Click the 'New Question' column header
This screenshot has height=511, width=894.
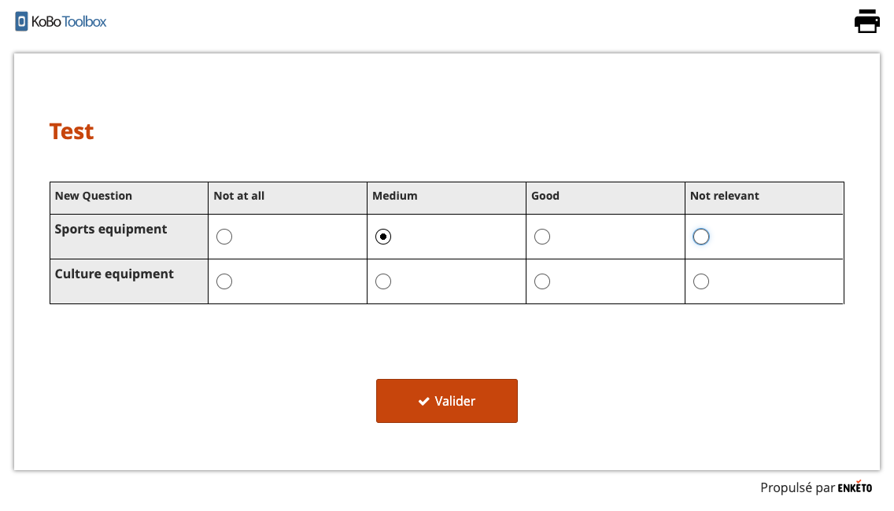(x=94, y=196)
